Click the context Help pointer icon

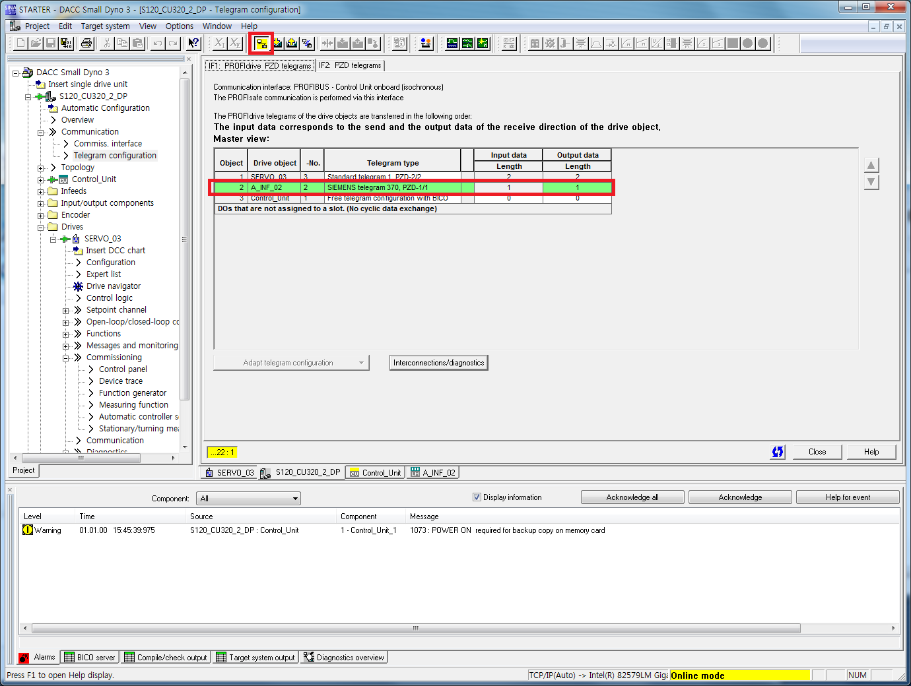tap(193, 44)
